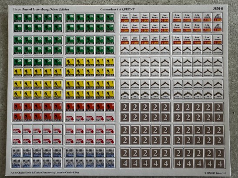Screen dimensions: 238x178
Task: Select the top-left Low Ammo counter
Action: click(x=125, y=18)
